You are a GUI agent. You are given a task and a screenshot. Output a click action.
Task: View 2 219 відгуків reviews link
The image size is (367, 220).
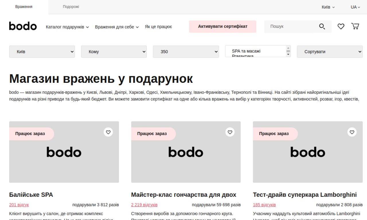144,205
